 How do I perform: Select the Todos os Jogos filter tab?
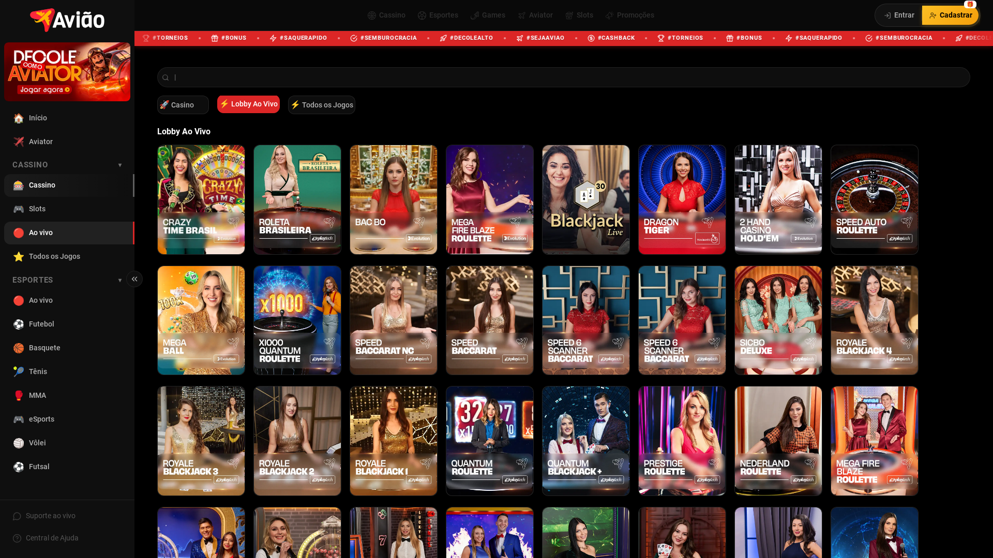pyautogui.click(x=322, y=105)
